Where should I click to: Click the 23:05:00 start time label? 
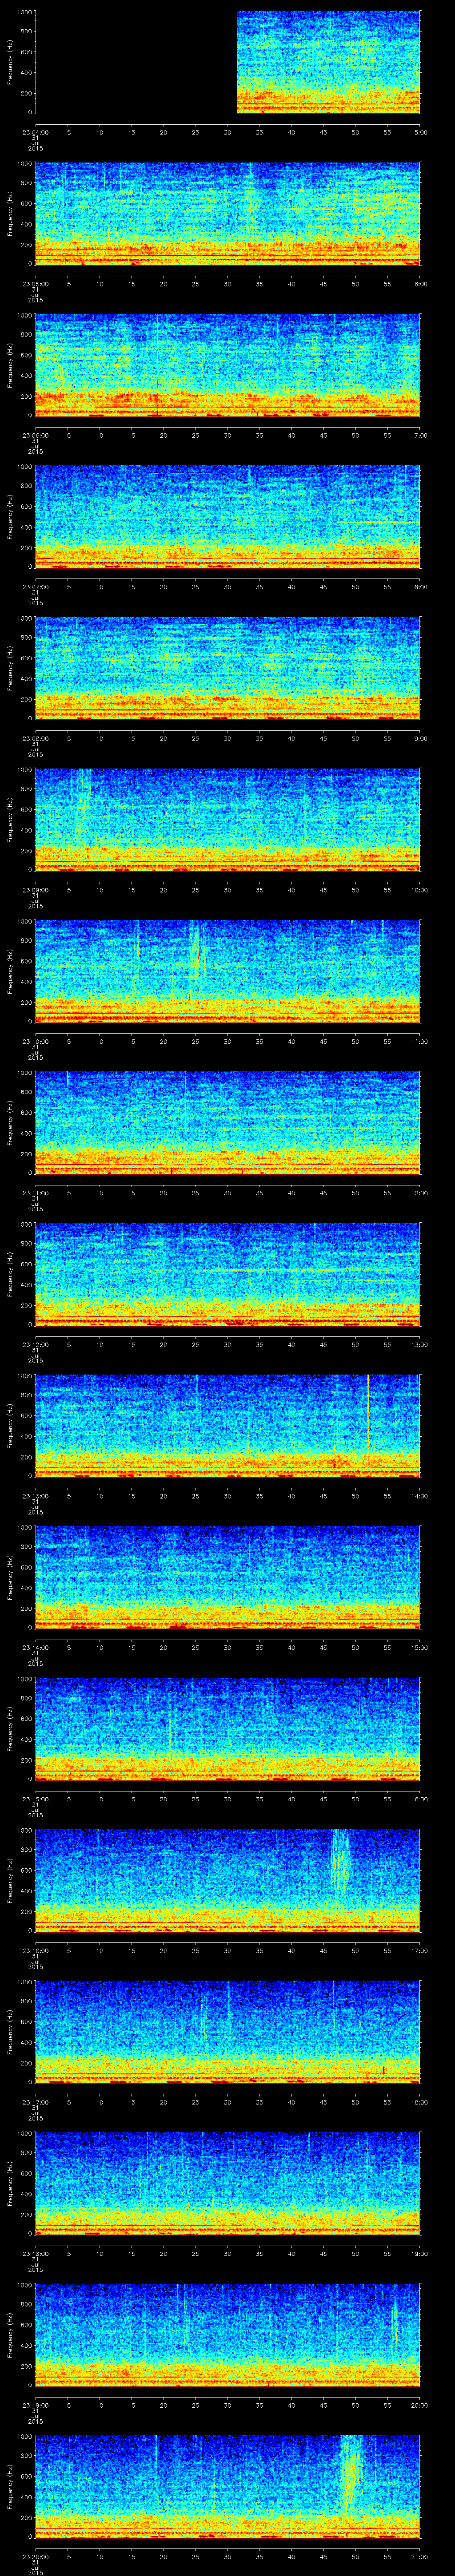point(36,284)
